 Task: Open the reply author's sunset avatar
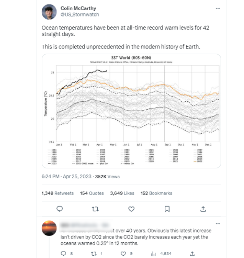pos(49,228)
